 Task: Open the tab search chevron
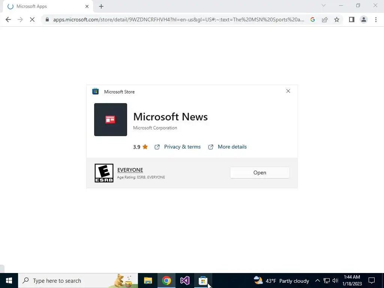pos(324,5)
